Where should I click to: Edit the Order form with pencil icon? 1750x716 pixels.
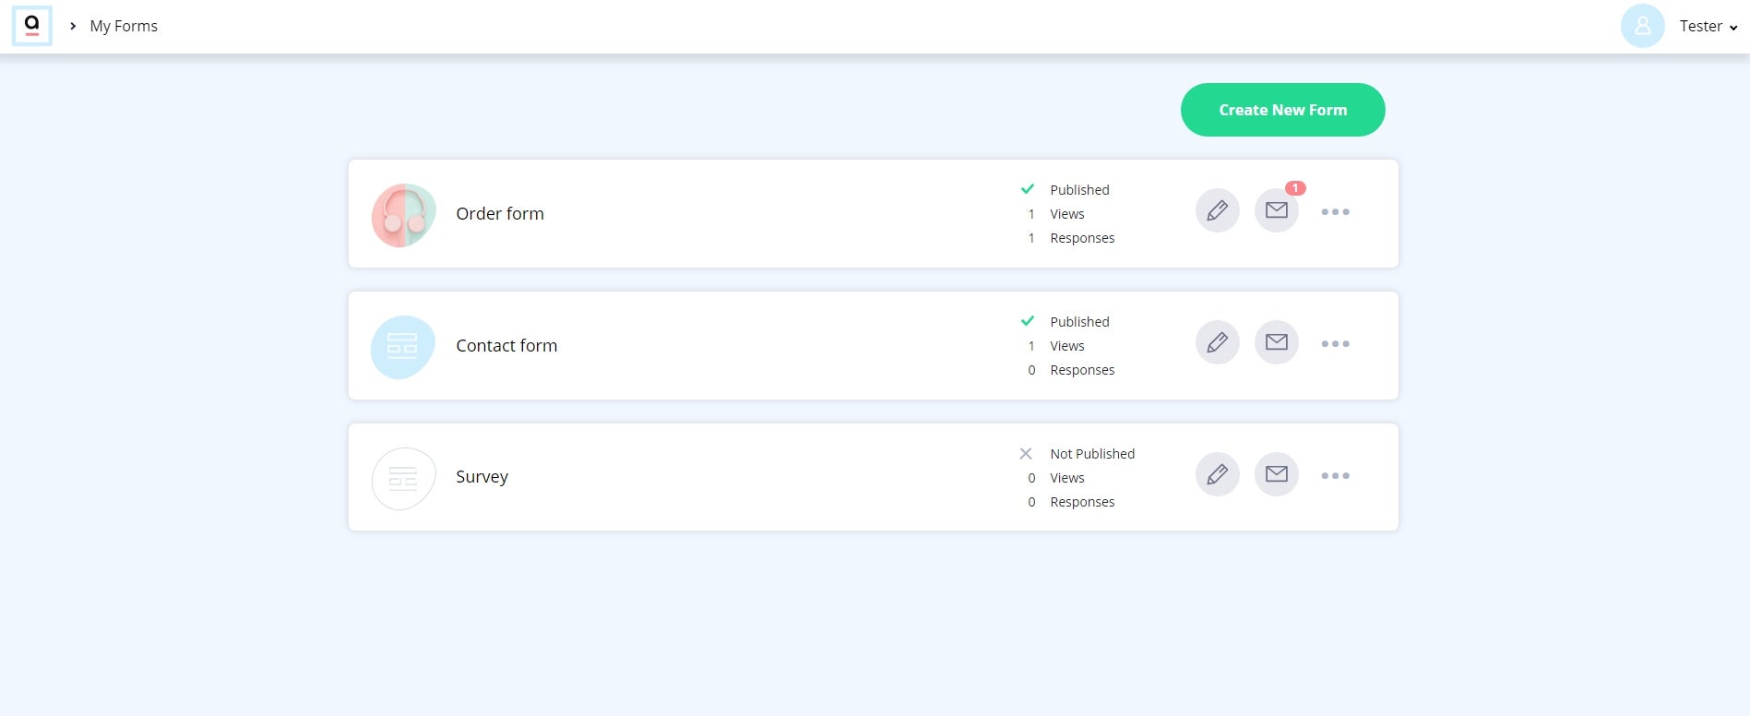[x=1217, y=210]
